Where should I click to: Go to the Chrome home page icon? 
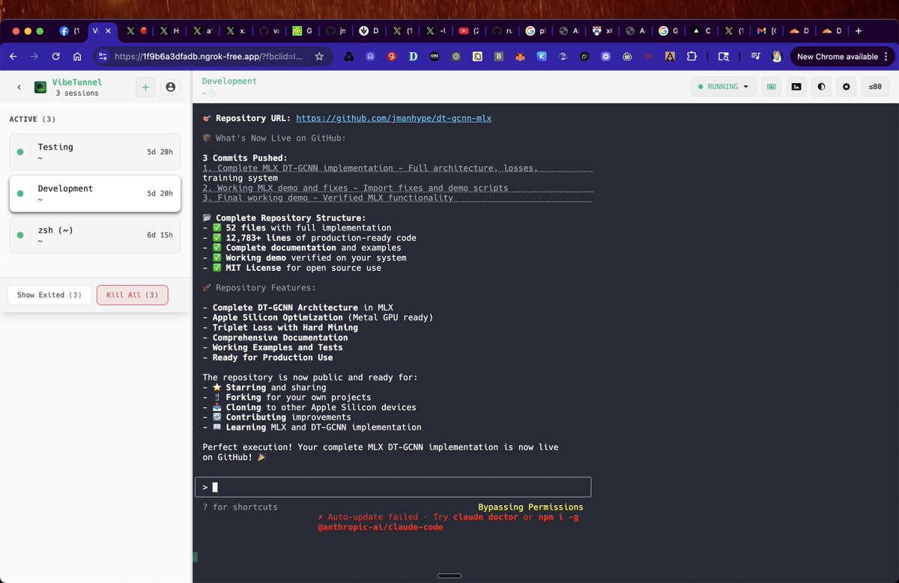[77, 56]
